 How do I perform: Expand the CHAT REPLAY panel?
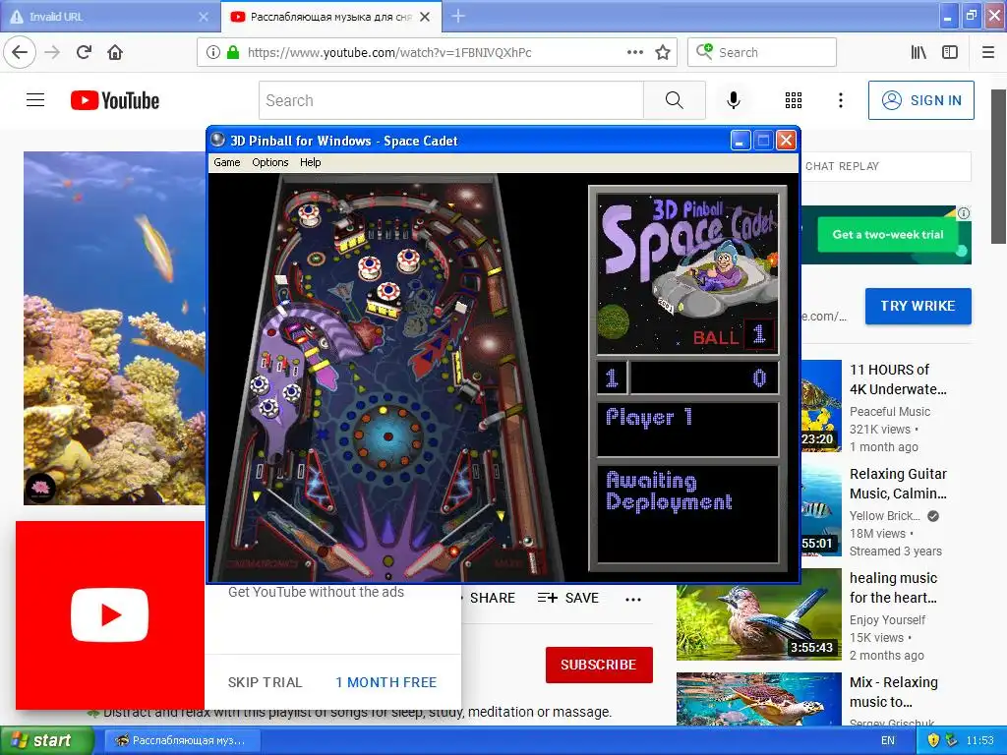(886, 166)
